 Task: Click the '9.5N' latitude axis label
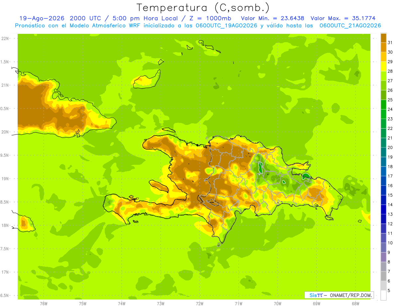5,155
